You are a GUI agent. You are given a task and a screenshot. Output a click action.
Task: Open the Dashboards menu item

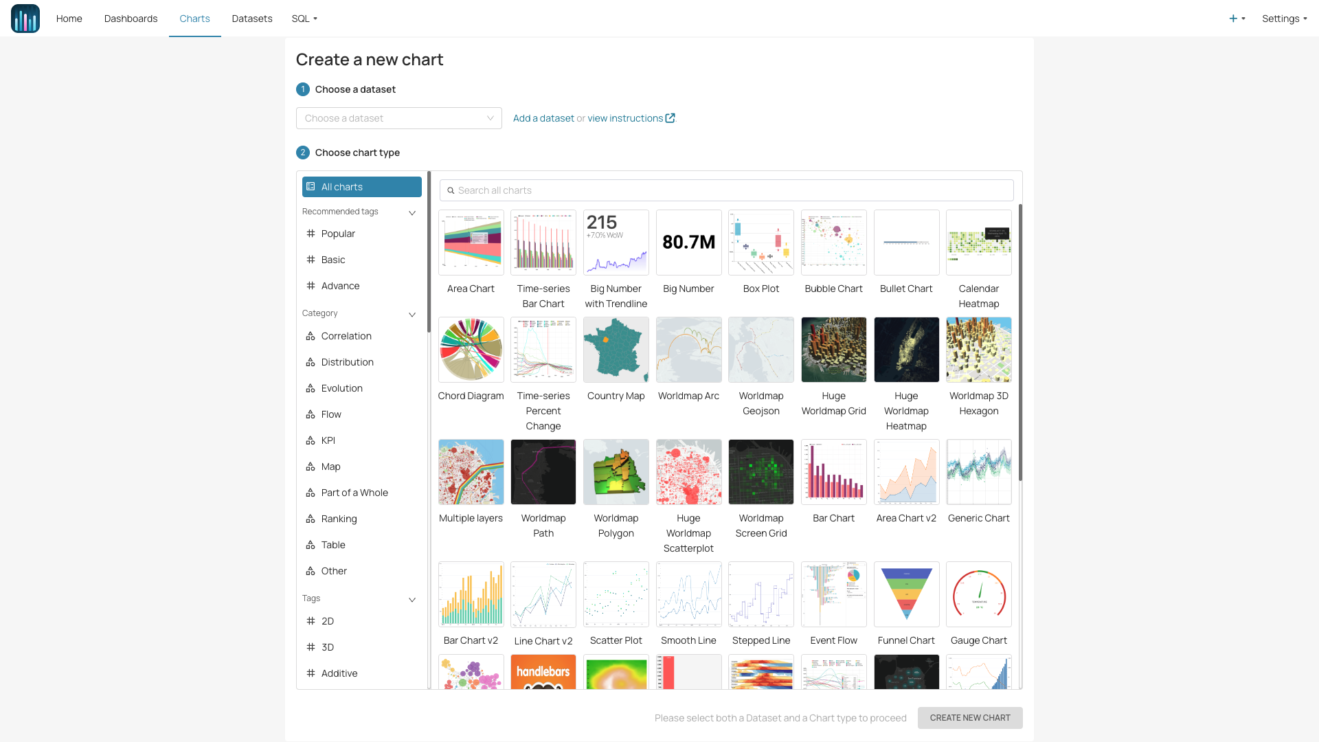131,18
